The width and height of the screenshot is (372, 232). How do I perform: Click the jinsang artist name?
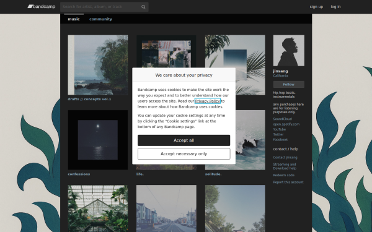coord(280,71)
